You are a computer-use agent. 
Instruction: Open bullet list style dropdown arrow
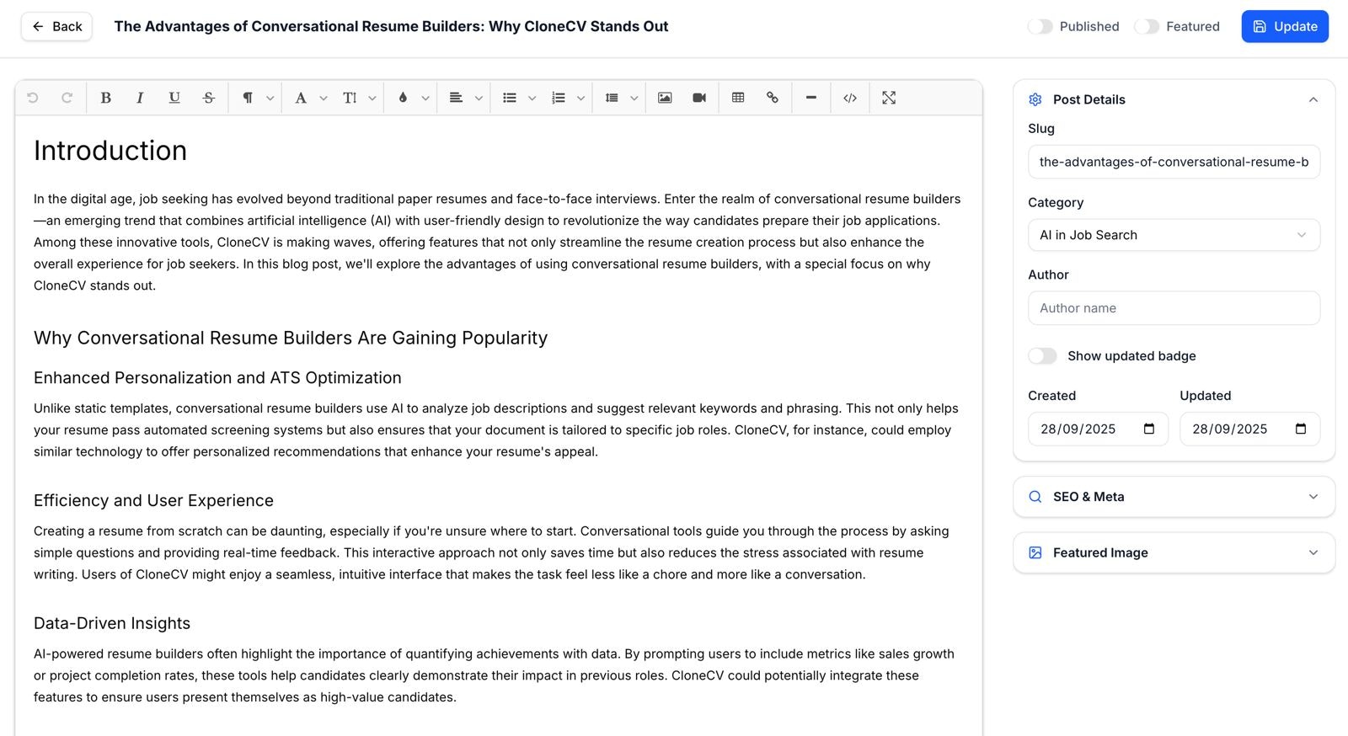(532, 99)
